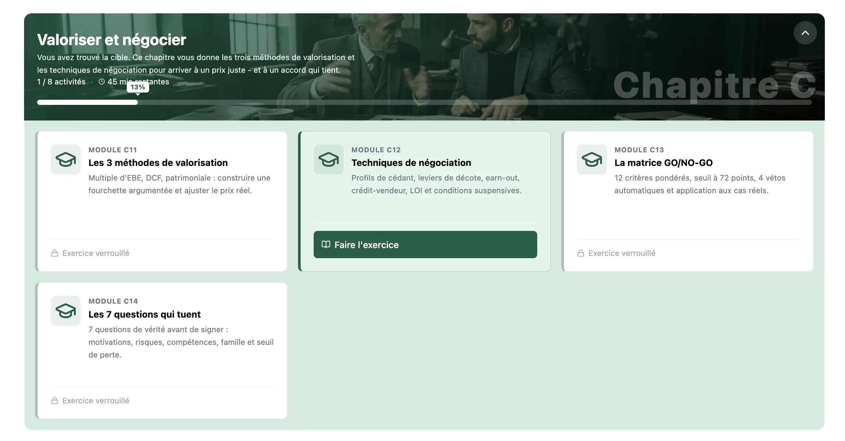Click the 13% progress tooltip

point(138,87)
